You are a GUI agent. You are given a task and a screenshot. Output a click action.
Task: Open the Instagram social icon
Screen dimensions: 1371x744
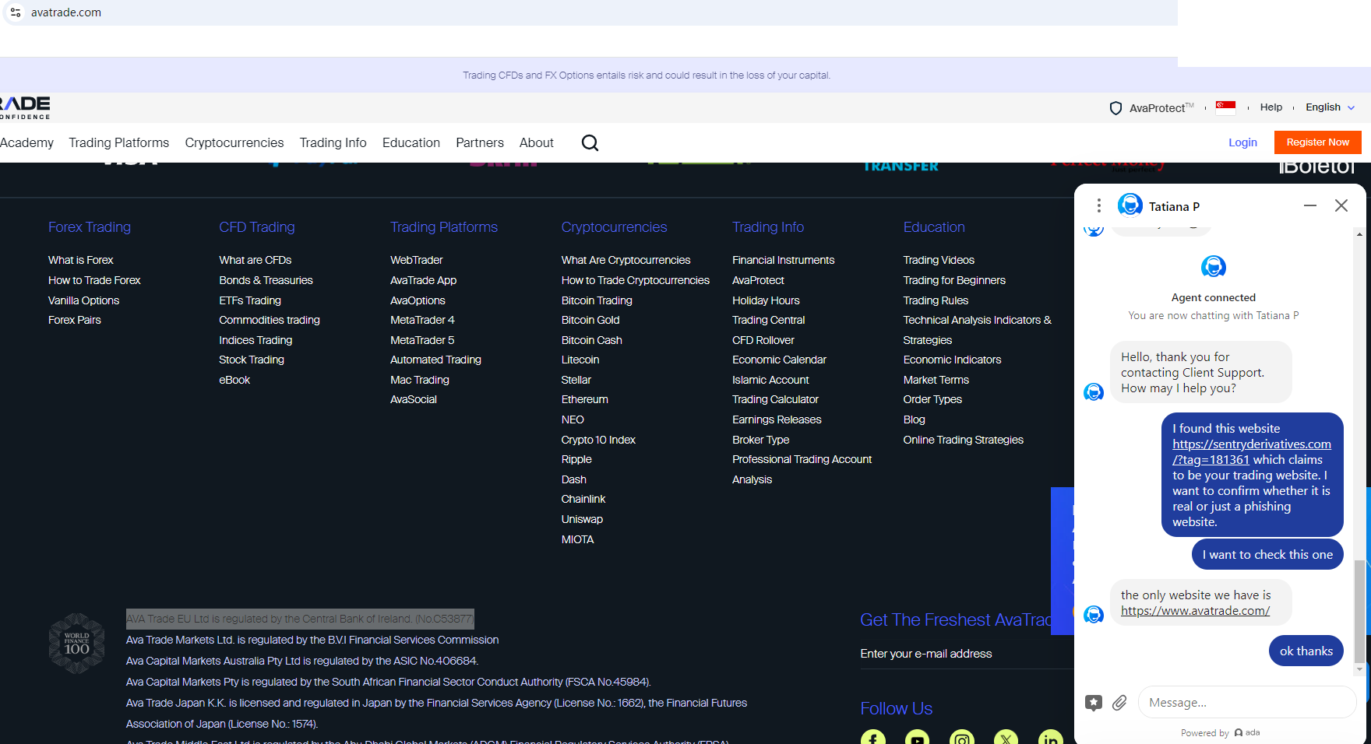(x=961, y=738)
